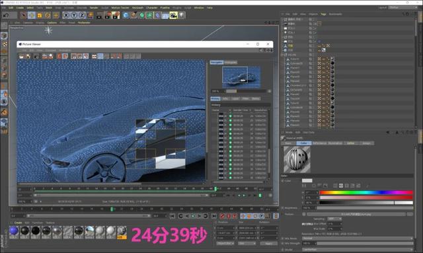Screen dimensions: 423x253
Task: Click the Floor environment icon
Action: (x=165, y=15)
